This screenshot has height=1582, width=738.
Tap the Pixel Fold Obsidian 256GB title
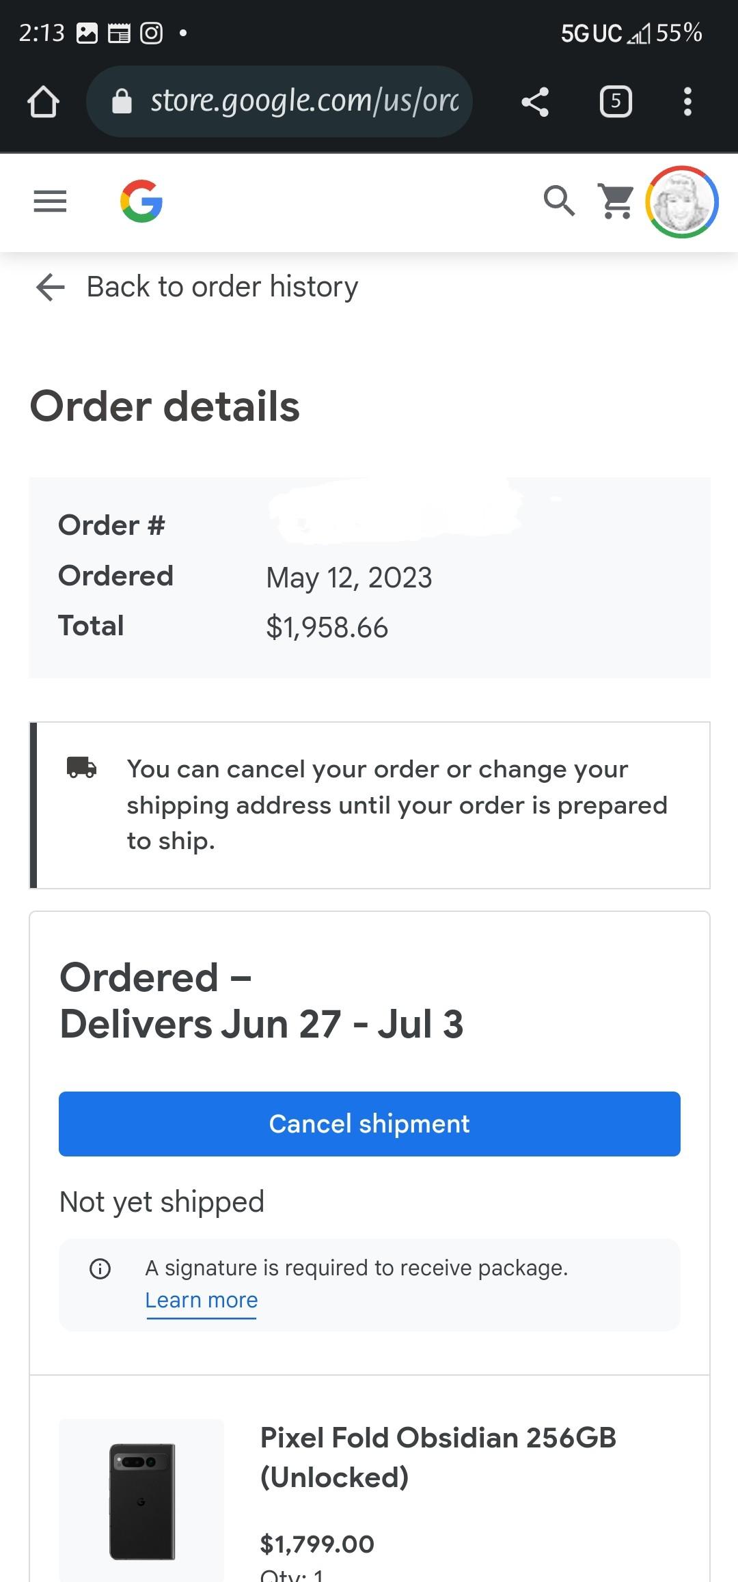438,1457
